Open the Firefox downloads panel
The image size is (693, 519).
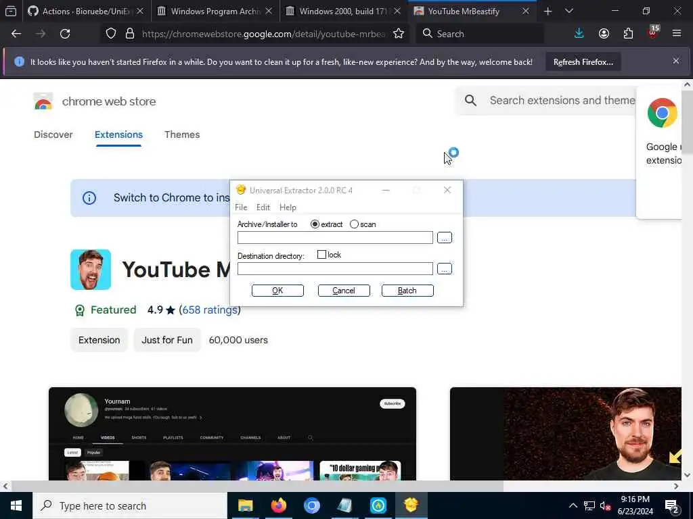tap(579, 34)
